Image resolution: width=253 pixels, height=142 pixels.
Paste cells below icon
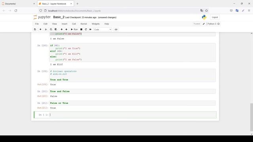pos(56,30)
